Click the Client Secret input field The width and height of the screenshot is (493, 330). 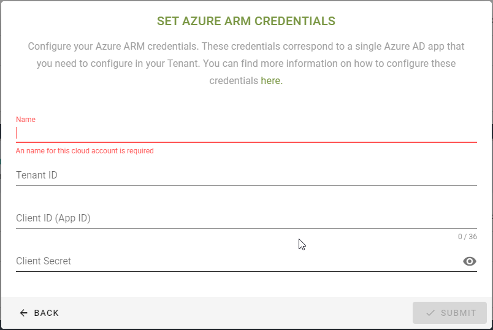[x=233, y=261]
